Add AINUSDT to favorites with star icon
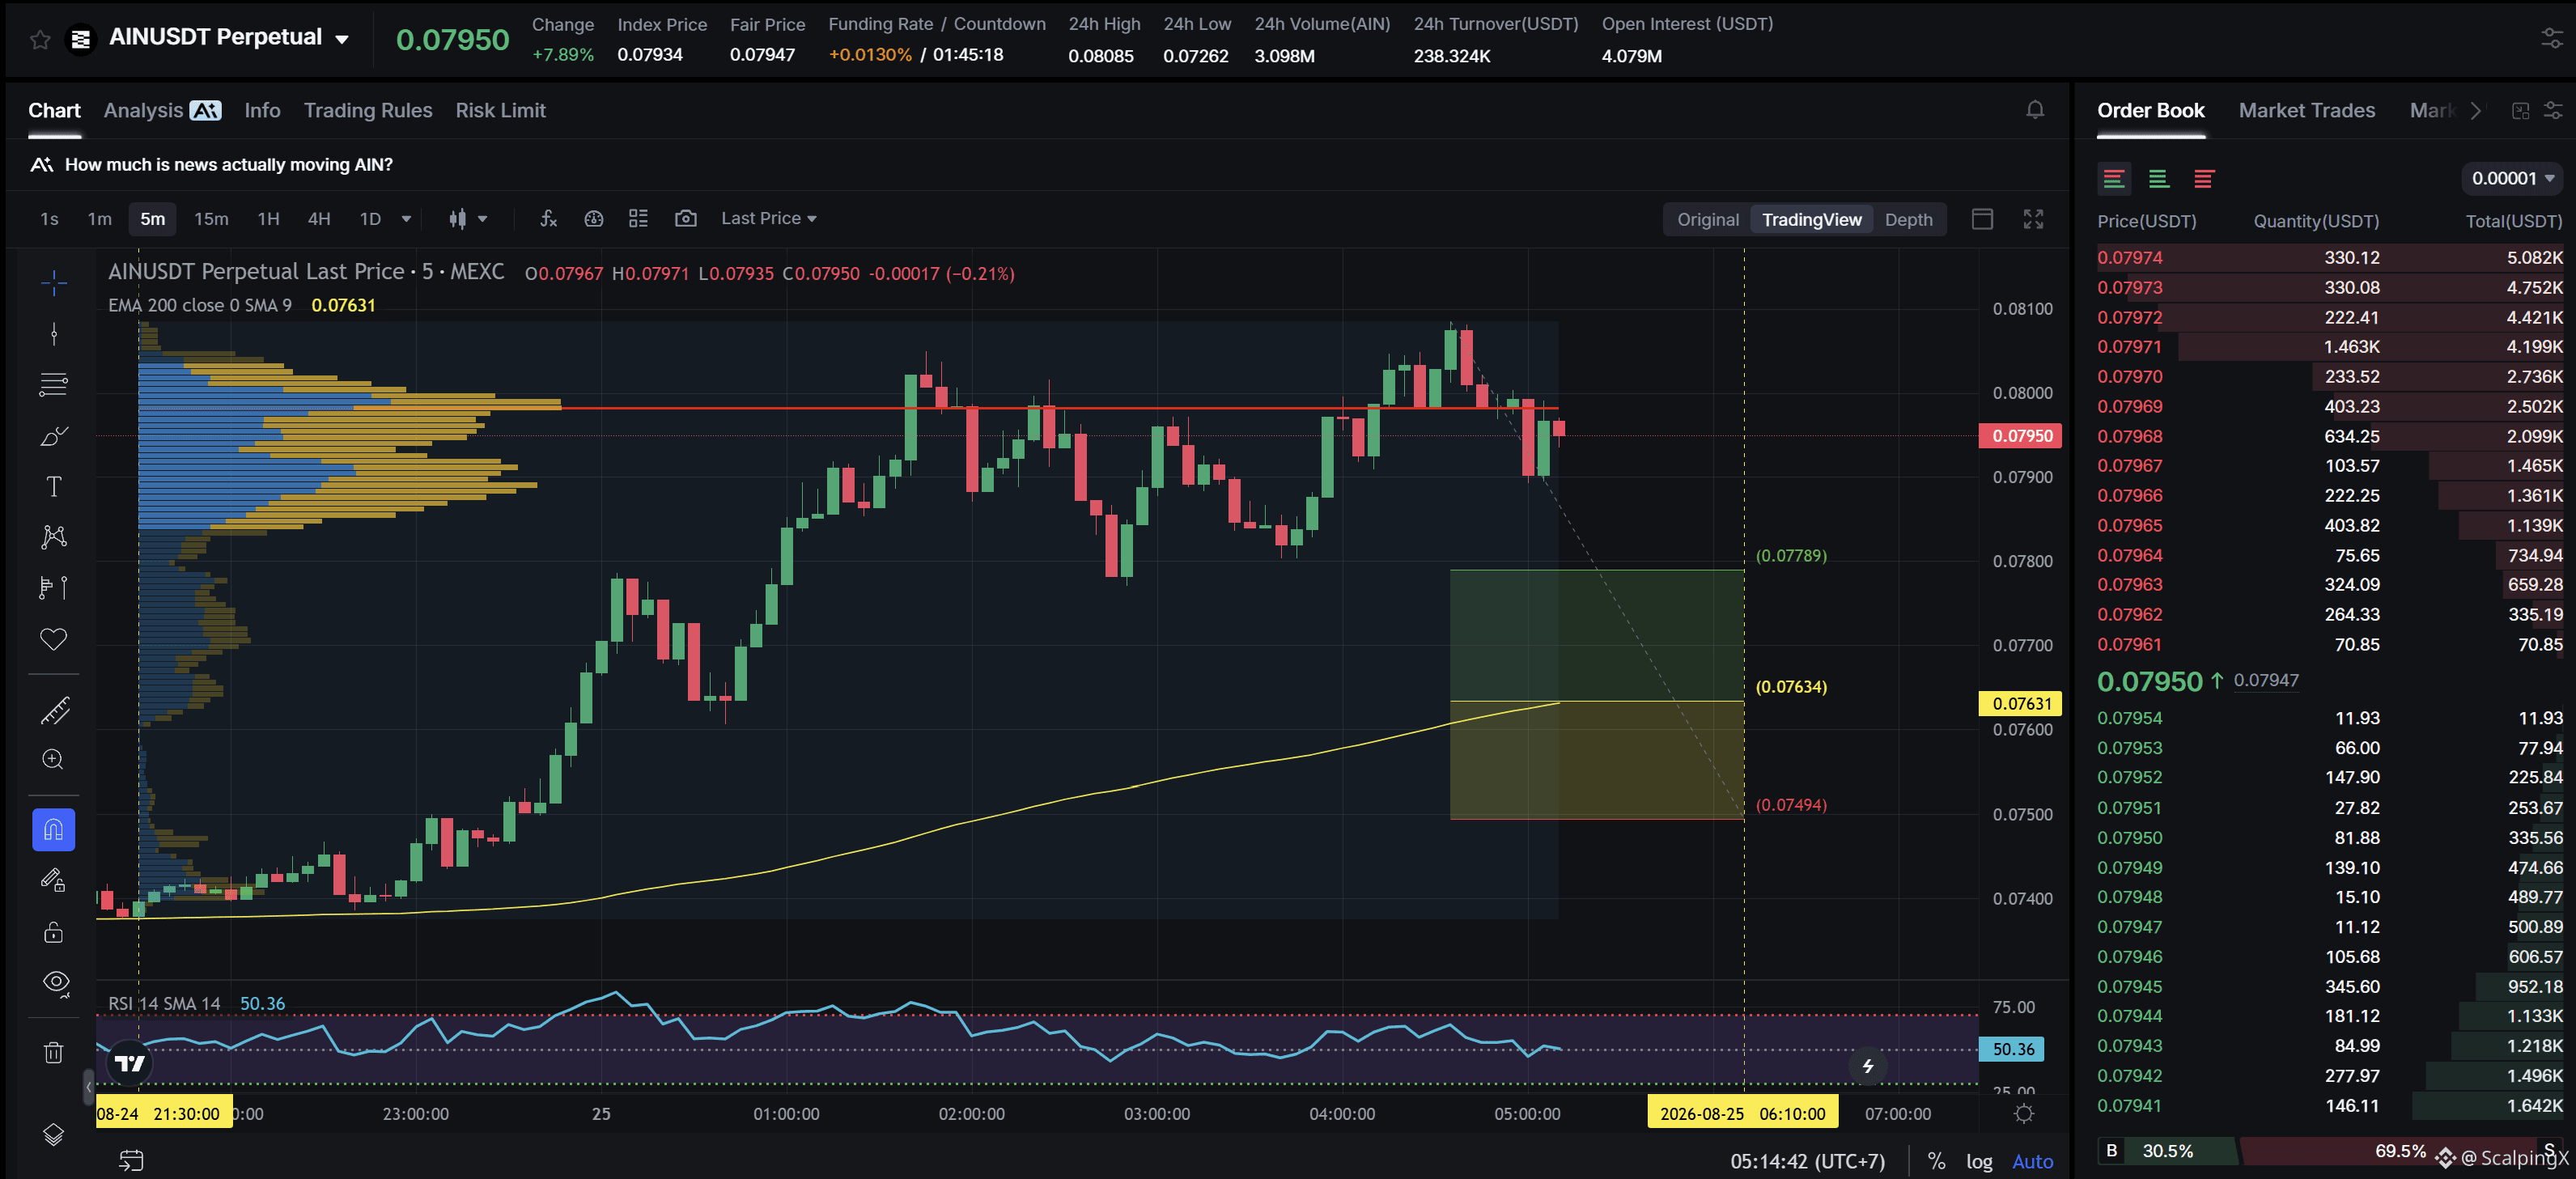 coord(40,40)
